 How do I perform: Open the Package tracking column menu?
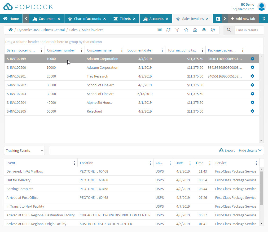(243, 50)
